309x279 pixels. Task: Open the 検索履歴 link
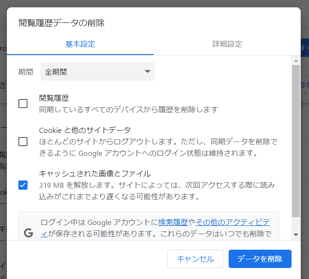(173, 223)
